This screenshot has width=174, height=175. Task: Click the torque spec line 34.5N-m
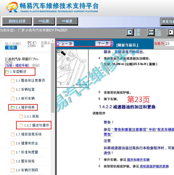click(x=130, y=64)
